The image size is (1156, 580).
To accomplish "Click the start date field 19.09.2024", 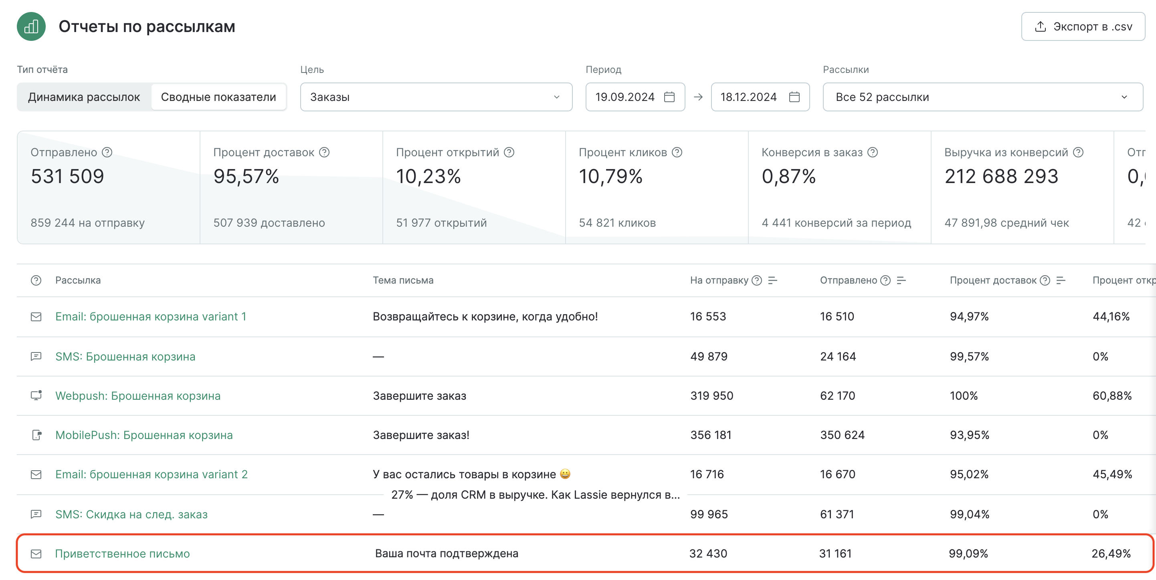I will [x=635, y=97].
